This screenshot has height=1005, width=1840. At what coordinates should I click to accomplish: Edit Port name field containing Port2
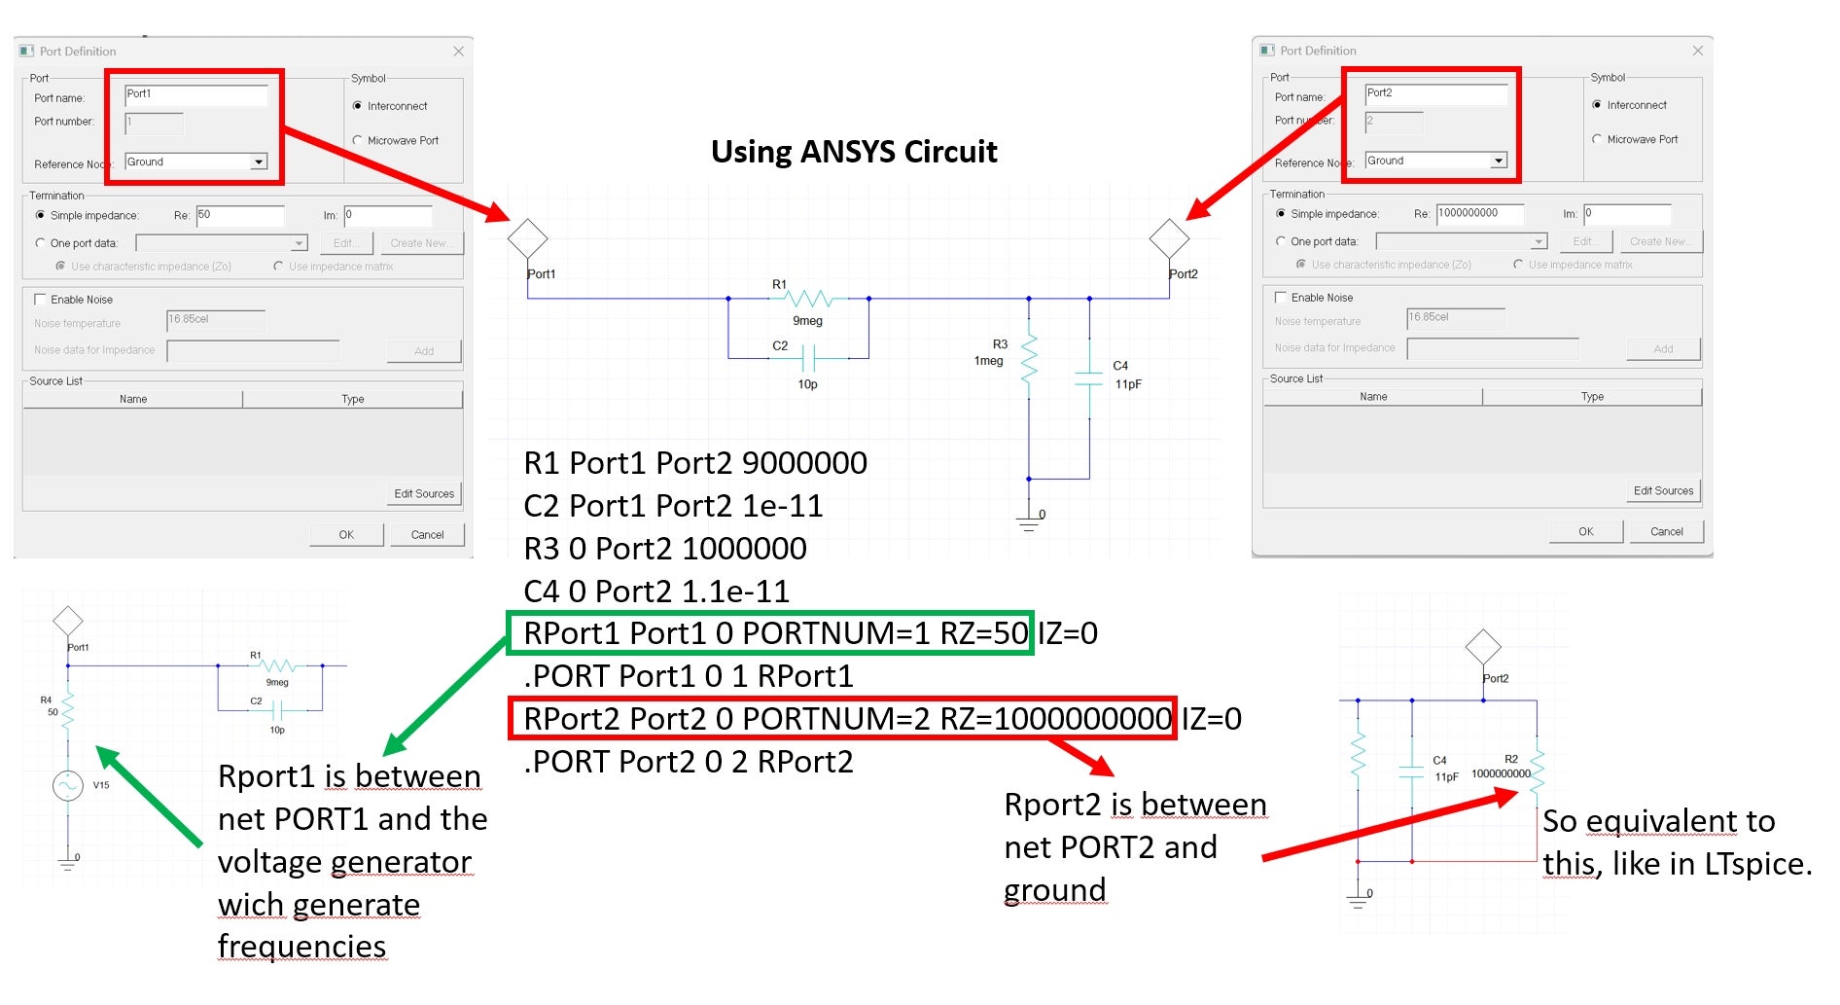1436,93
